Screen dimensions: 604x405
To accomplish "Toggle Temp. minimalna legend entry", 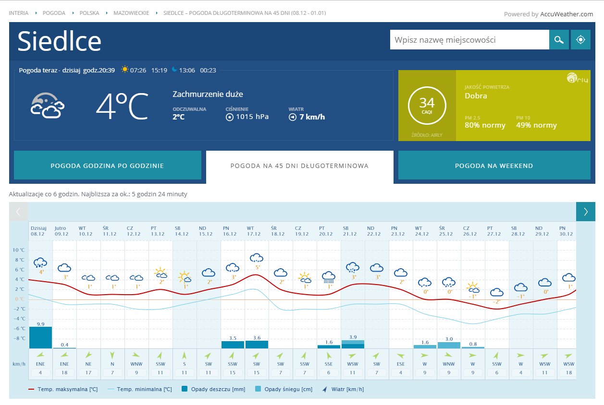I will pyautogui.click(x=139, y=389).
